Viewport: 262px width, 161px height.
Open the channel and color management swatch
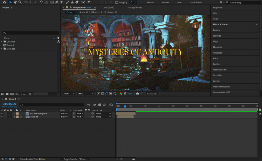pos(121,93)
